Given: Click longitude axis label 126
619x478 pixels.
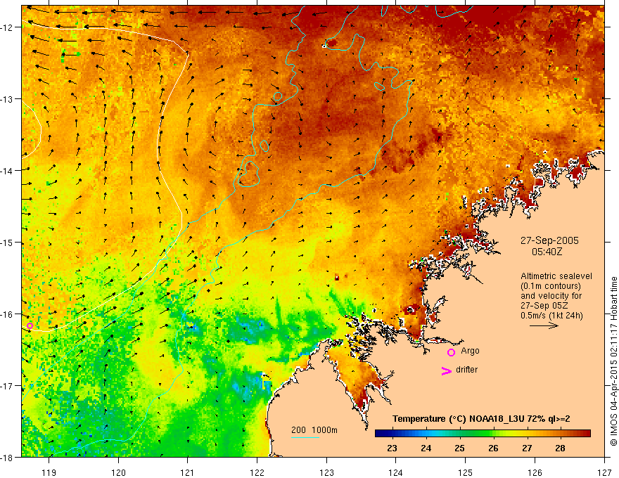Looking at the screenshot, I should point(535,472).
